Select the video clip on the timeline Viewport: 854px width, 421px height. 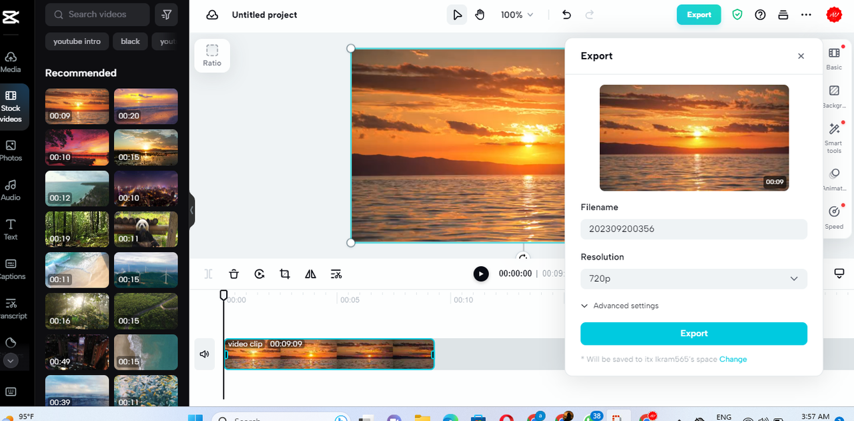(330, 354)
